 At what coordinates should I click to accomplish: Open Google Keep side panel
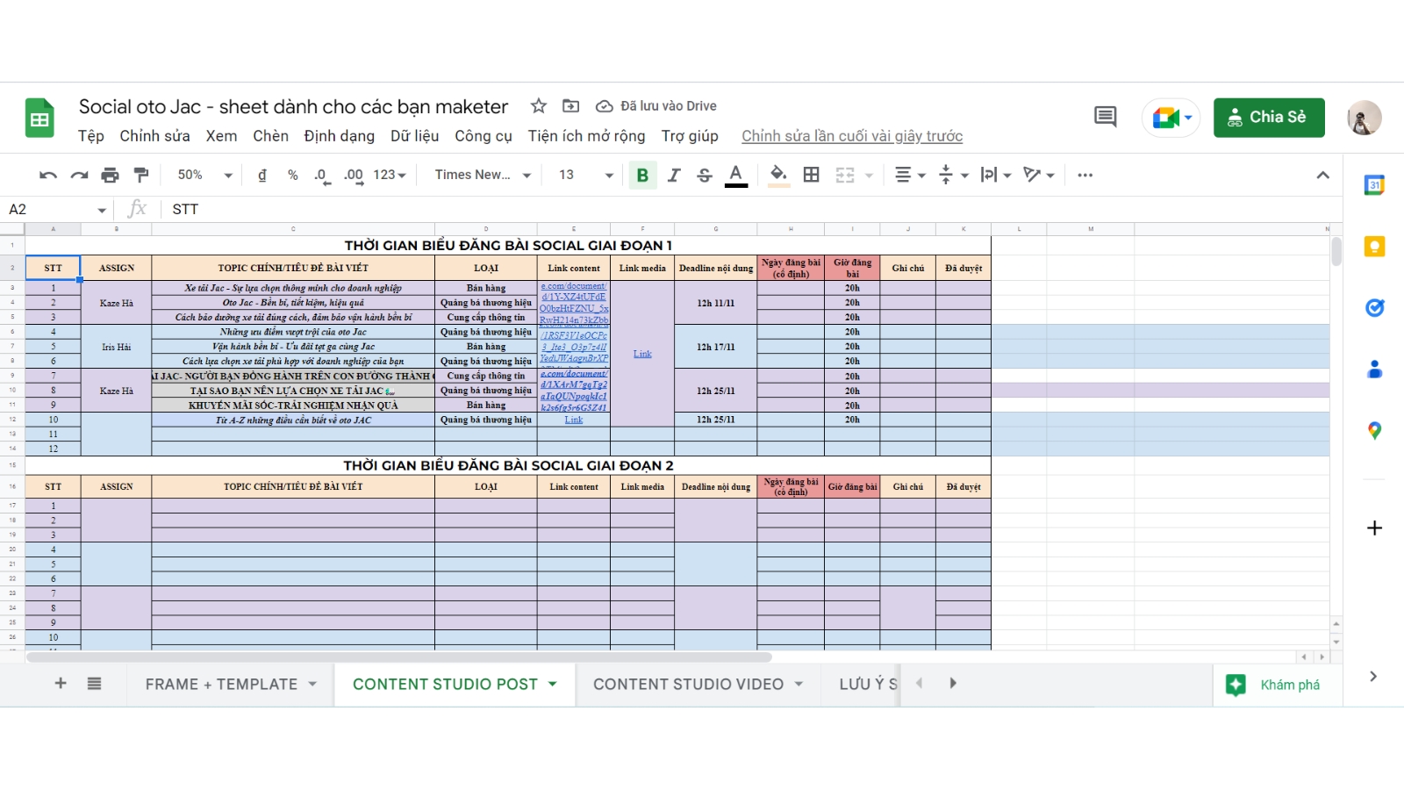1374,247
